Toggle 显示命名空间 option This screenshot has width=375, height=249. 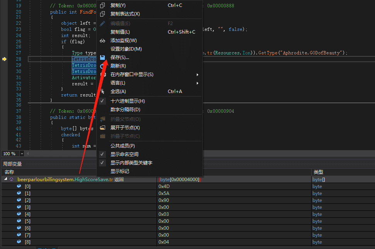[150, 154]
